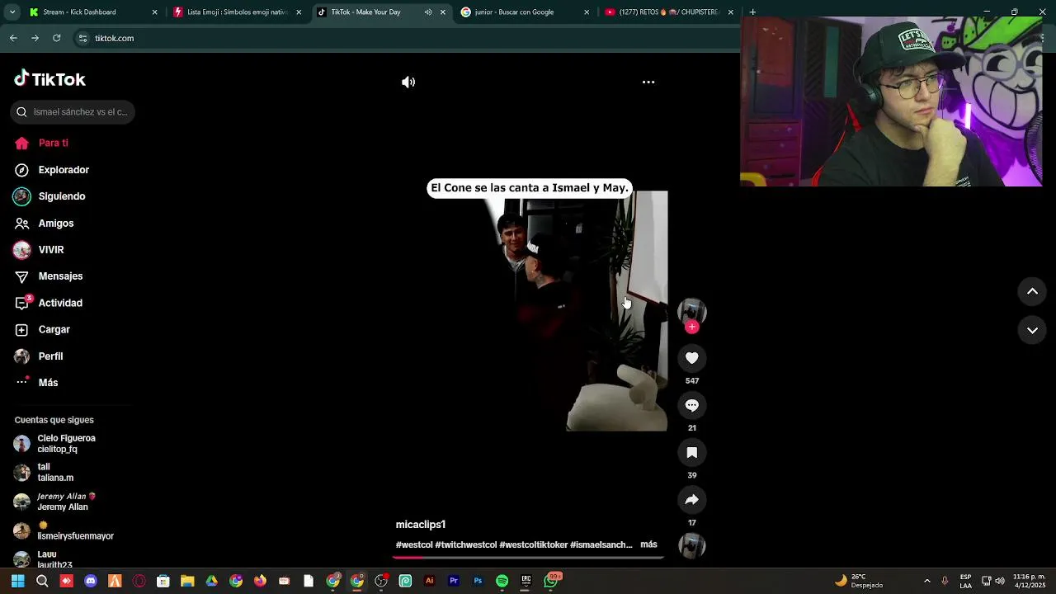Open the spinning sound disc thumbnail

[692, 546]
